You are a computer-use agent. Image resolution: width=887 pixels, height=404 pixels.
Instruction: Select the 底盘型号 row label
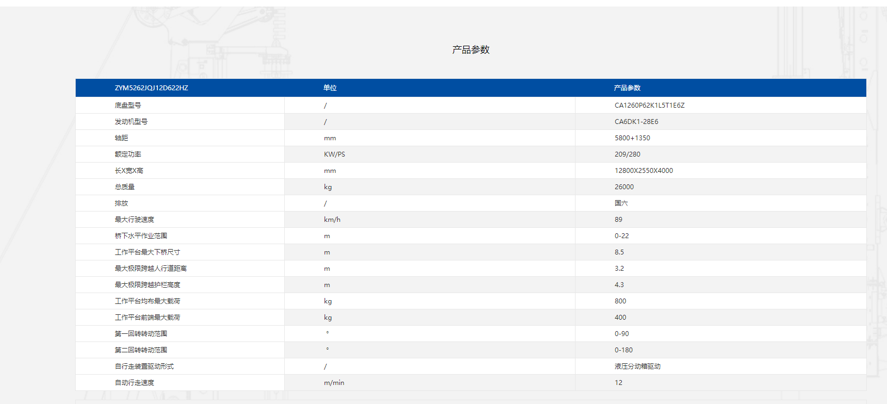[x=128, y=105]
